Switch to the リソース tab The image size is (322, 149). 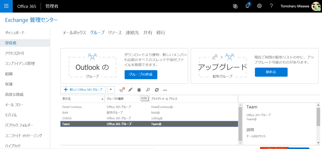tap(115, 33)
